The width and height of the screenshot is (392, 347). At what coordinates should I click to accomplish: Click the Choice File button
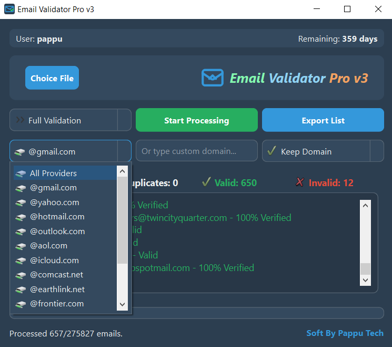tap(52, 78)
